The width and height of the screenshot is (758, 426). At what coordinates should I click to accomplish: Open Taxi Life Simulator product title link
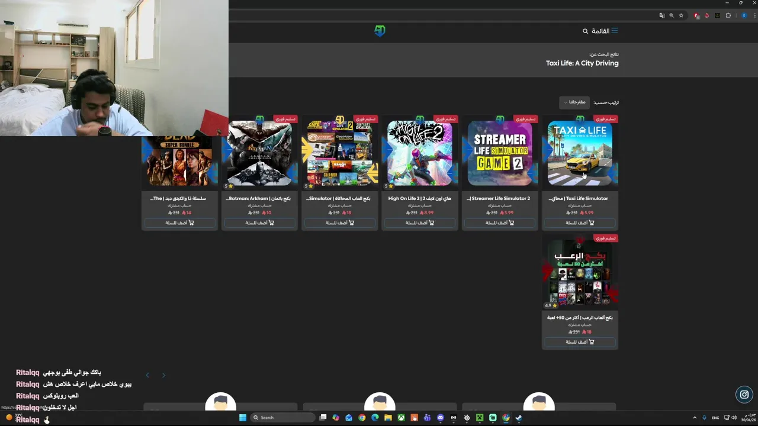579,198
